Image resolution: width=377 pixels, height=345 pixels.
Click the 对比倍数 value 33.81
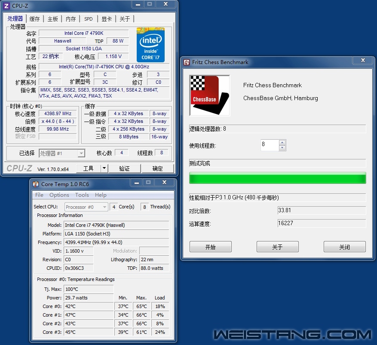[322, 211]
